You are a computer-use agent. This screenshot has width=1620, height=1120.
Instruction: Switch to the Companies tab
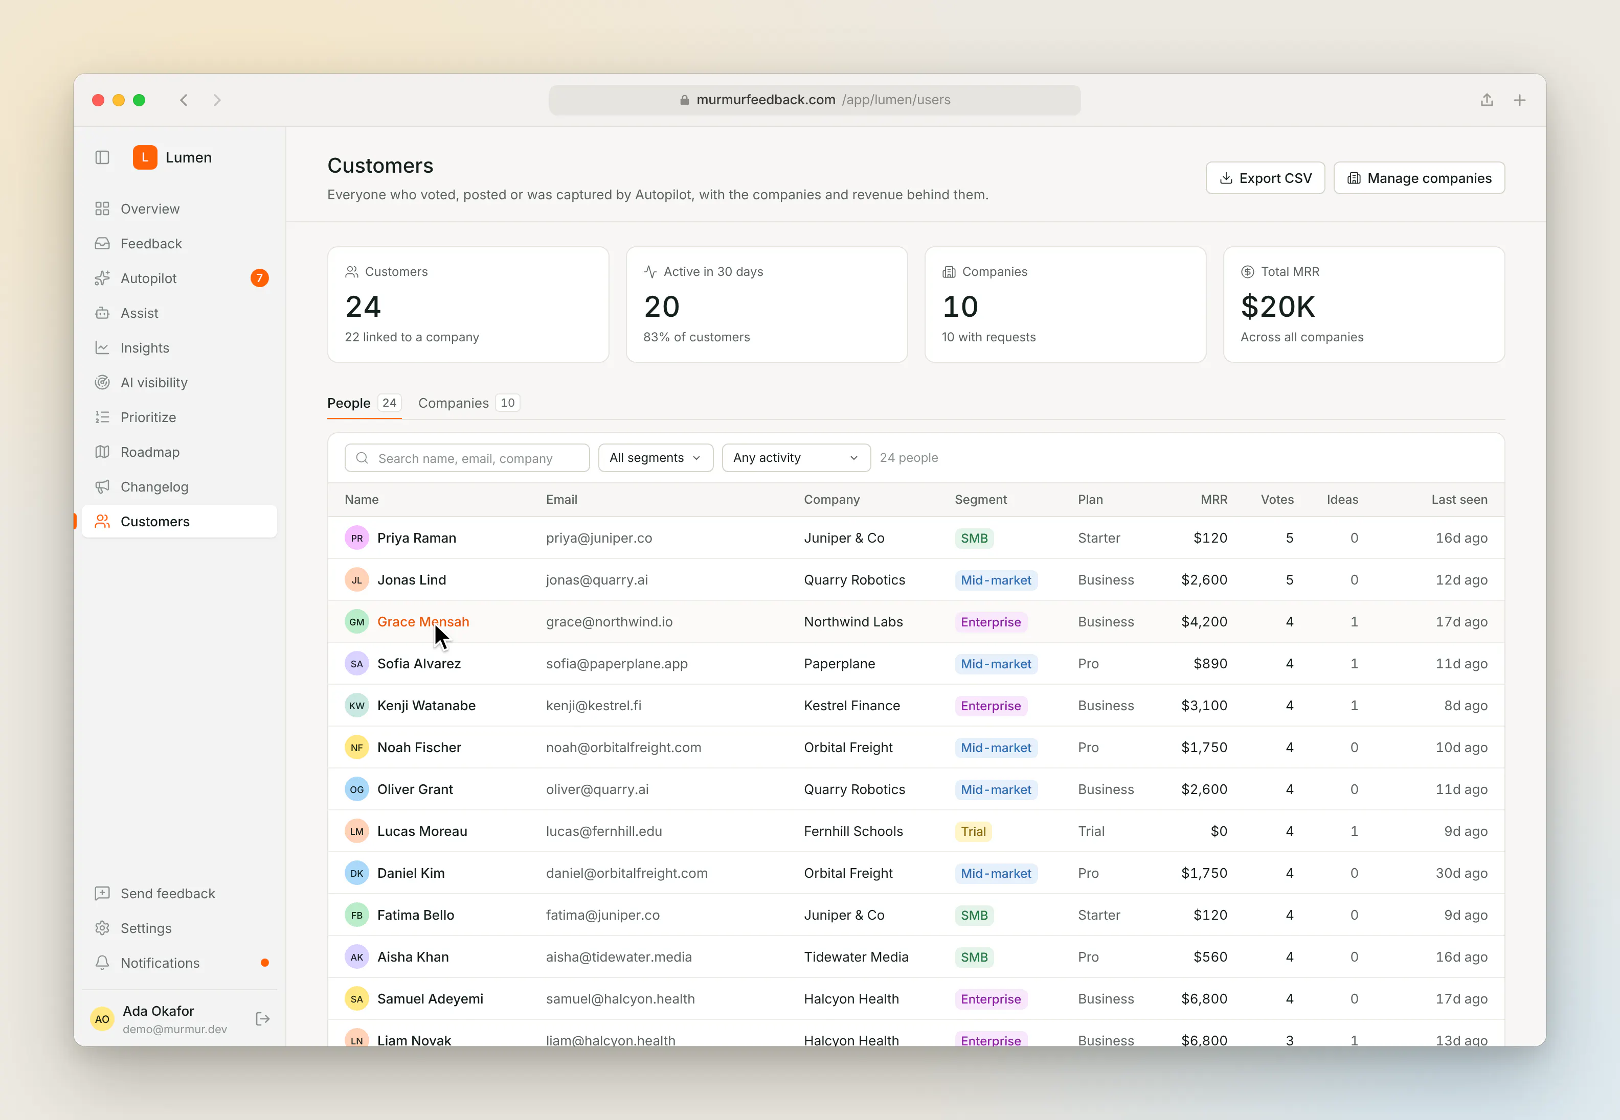pos(468,403)
